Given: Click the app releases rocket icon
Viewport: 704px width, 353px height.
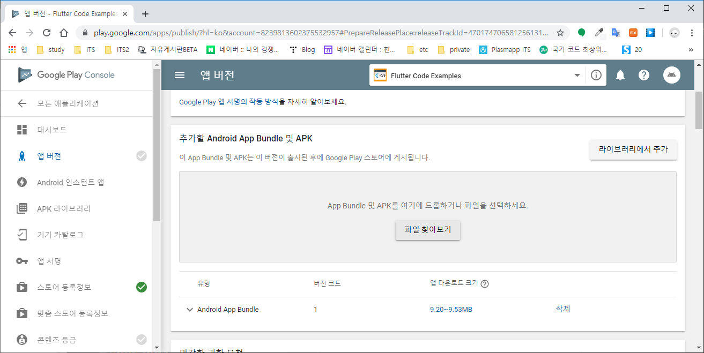Looking at the screenshot, I should pos(22,156).
